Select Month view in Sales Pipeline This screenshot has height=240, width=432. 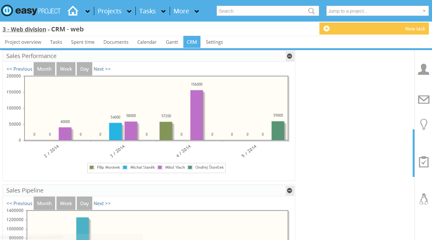(44, 203)
